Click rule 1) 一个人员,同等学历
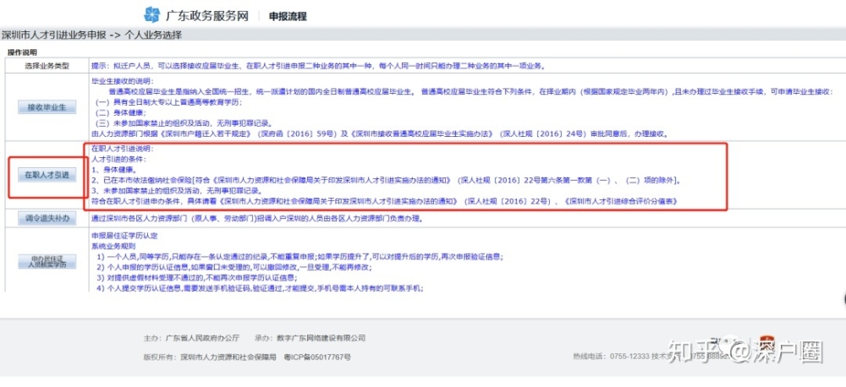The width and height of the screenshot is (846, 387). tap(300, 257)
